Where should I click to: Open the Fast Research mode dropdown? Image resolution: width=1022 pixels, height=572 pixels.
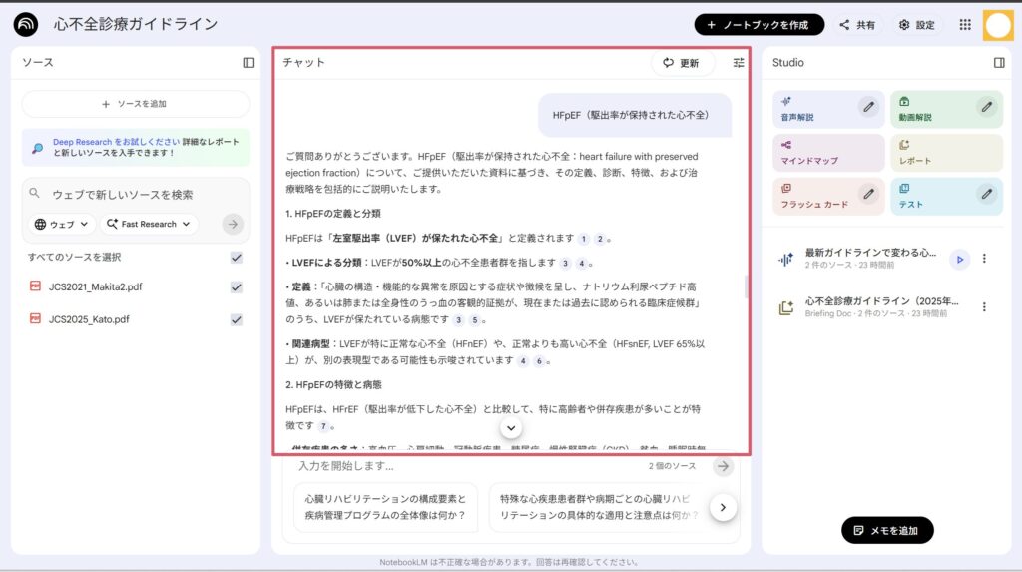click(150, 224)
